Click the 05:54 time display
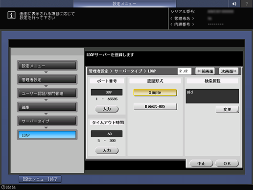 (x=11, y=188)
